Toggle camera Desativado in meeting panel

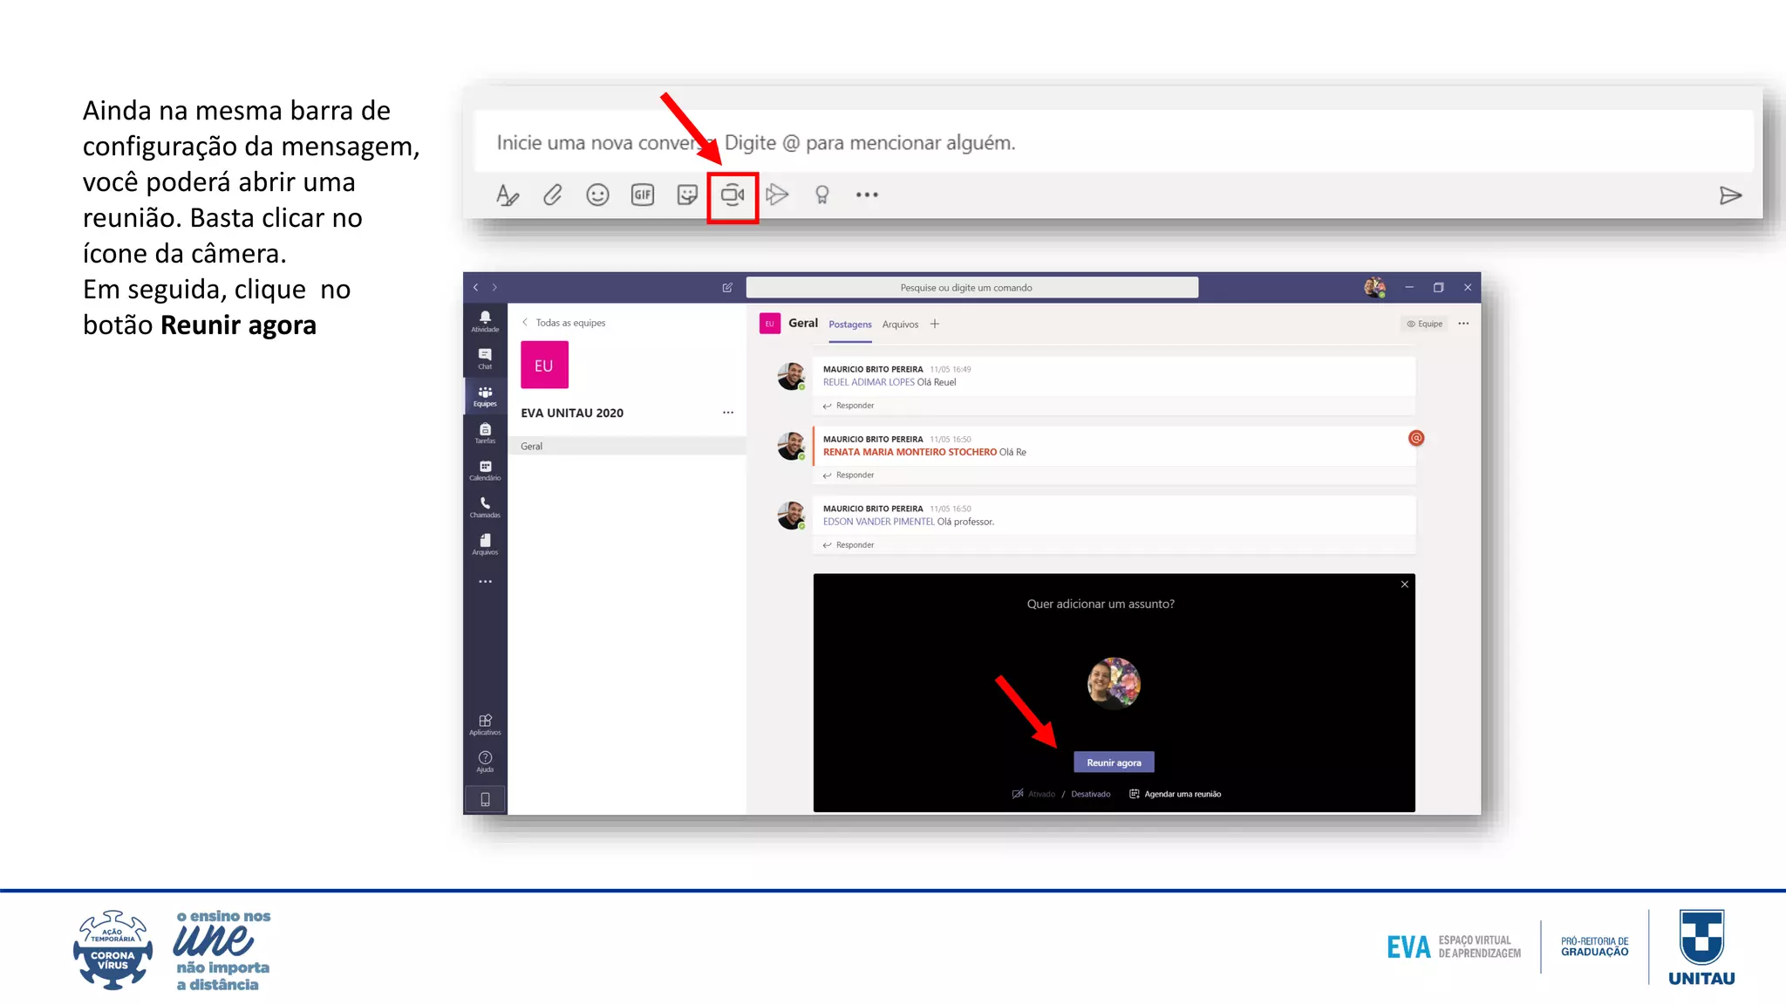[x=1090, y=794]
